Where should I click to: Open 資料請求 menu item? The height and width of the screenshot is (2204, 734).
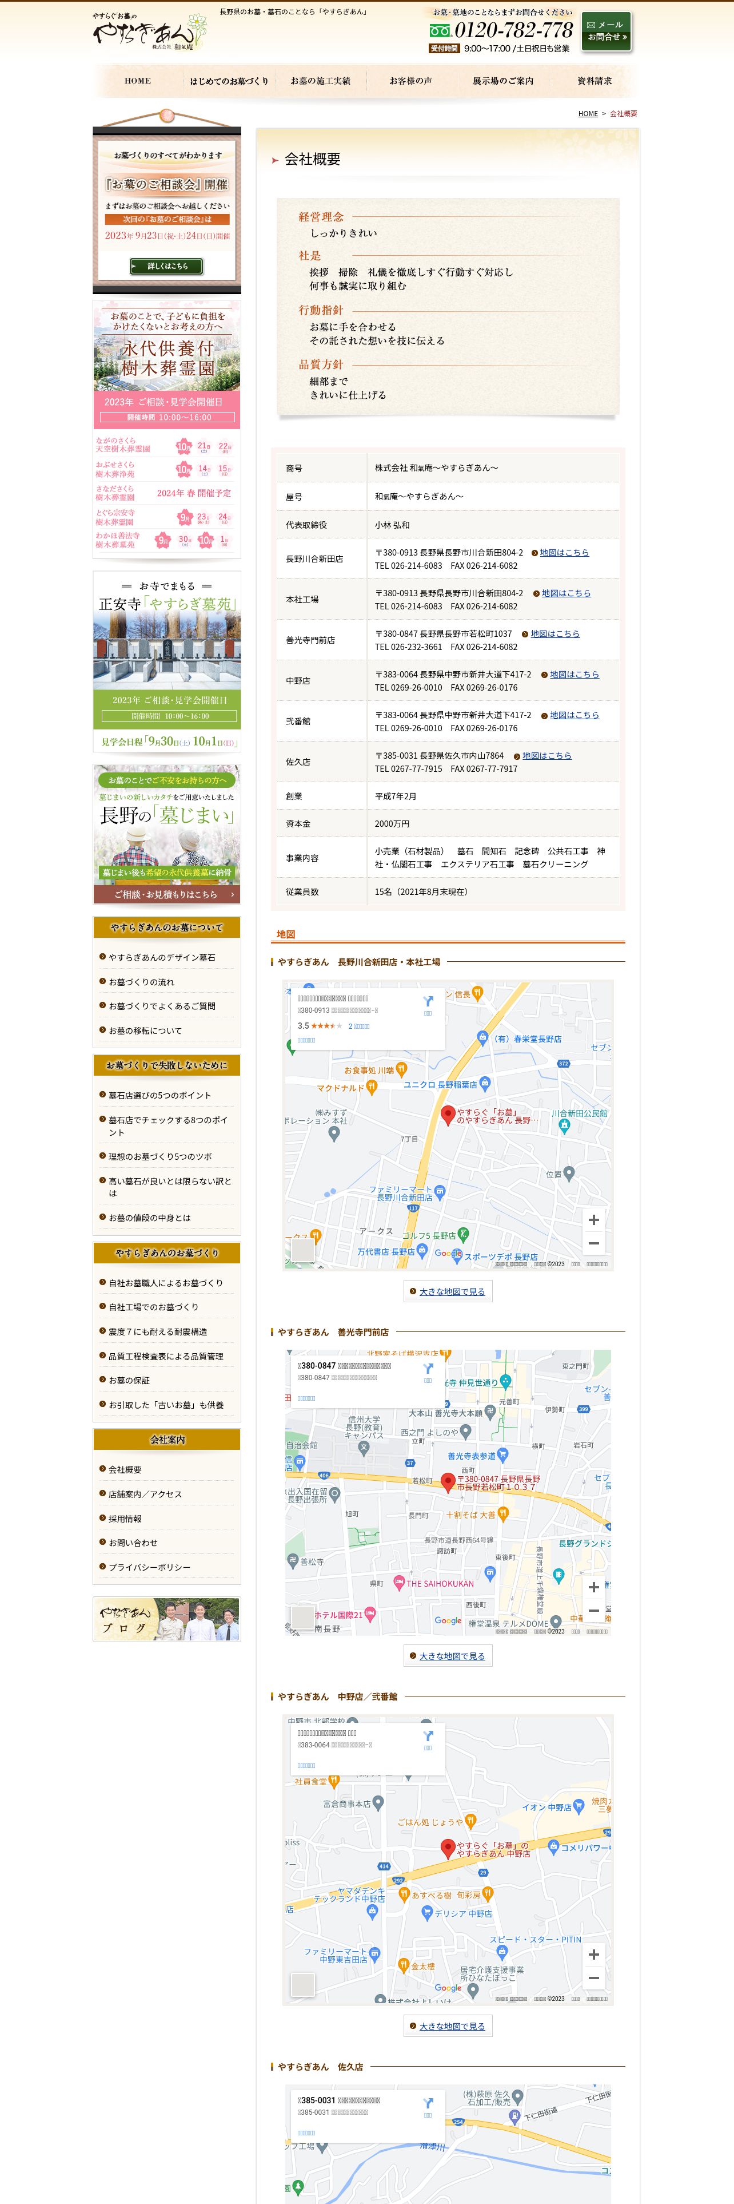595,81
